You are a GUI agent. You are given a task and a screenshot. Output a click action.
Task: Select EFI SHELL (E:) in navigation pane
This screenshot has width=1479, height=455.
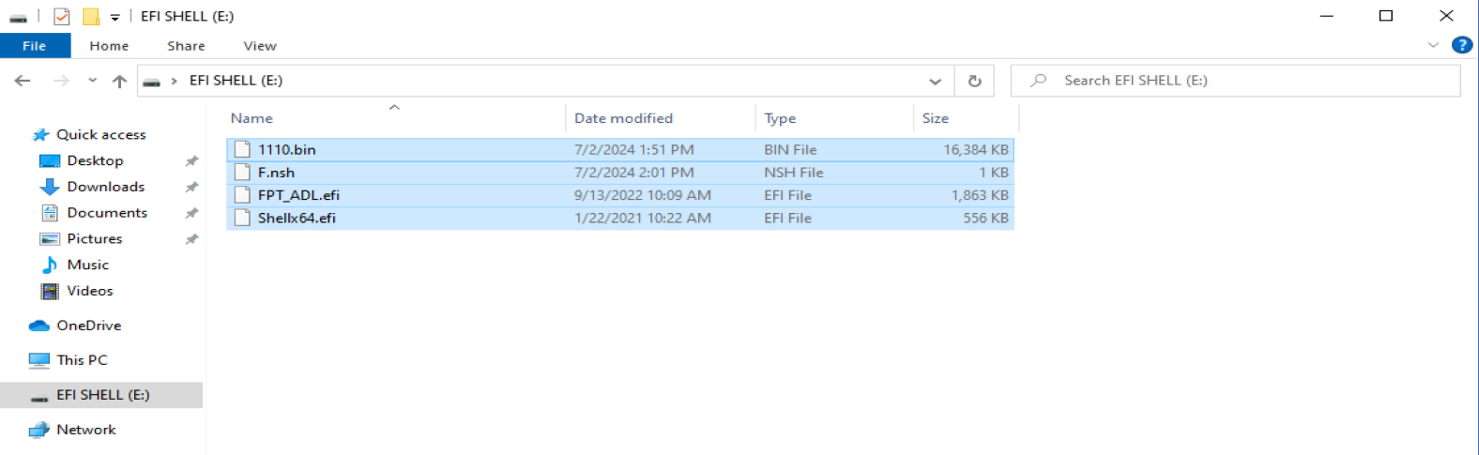[x=101, y=395]
